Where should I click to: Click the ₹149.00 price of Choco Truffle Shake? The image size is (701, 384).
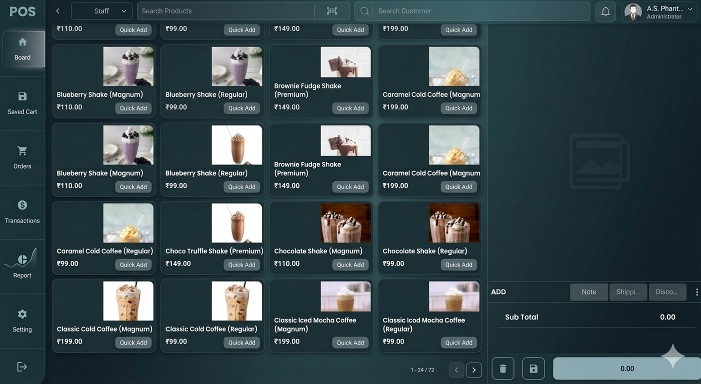(178, 263)
